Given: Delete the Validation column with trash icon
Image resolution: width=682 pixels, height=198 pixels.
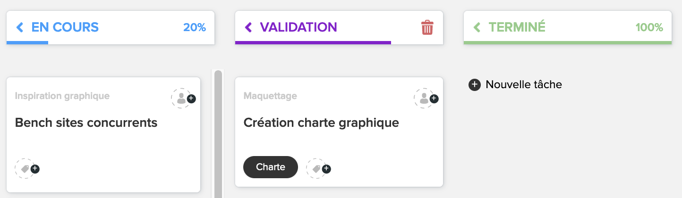Looking at the screenshot, I should point(427,27).
